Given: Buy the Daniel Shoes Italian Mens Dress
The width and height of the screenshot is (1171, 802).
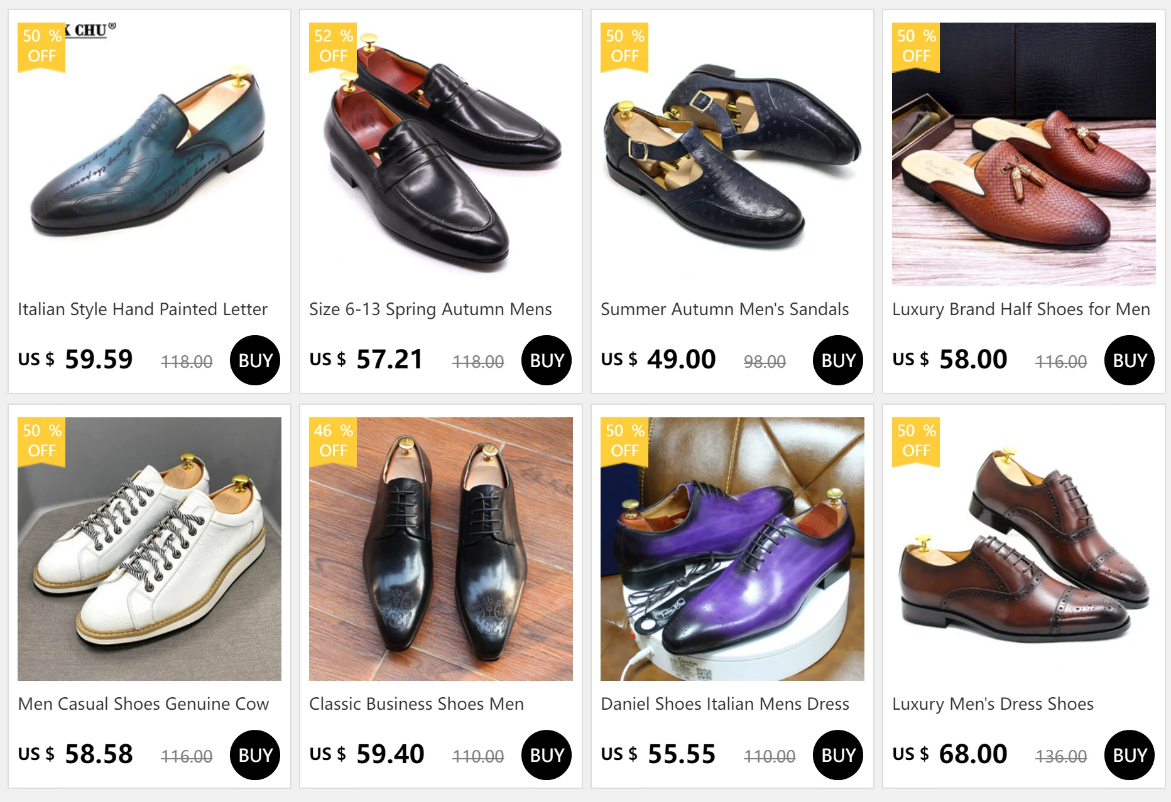Looking at the screenshot, I should tap(838, 755).
